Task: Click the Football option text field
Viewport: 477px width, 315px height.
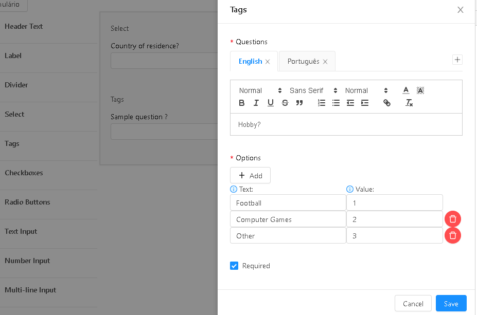Action: (x=288, y=203)
